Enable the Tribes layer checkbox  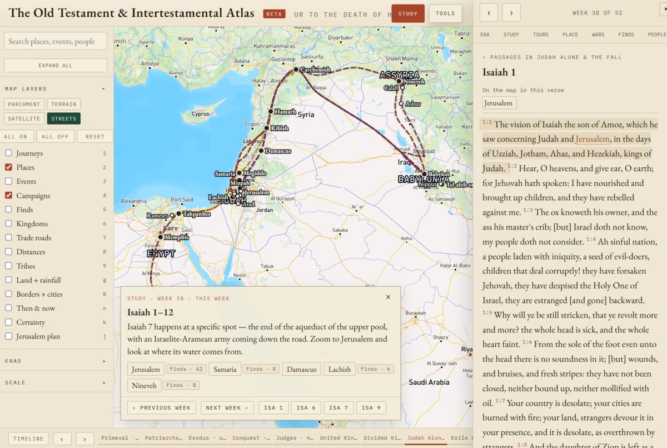pos(8,266)
